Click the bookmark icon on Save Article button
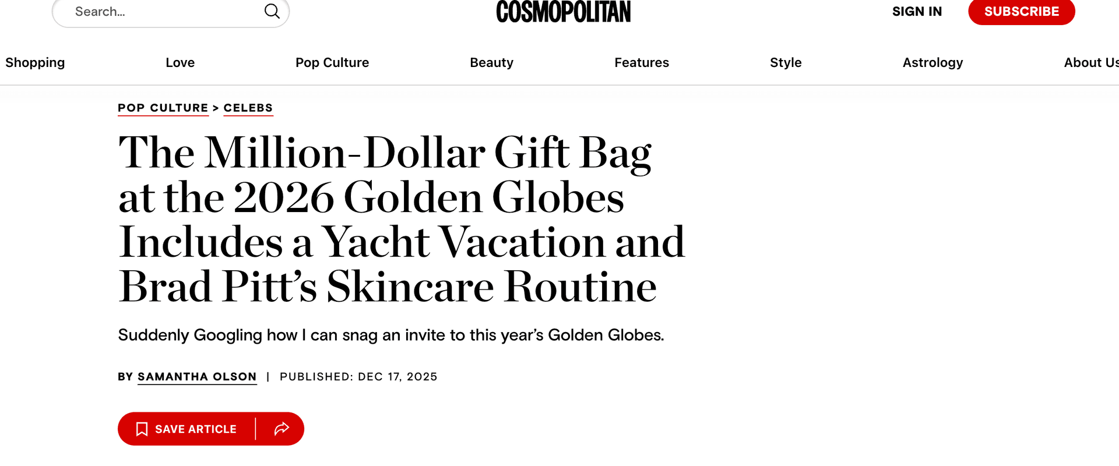This screenshot has height=466, width=1119. 142,429
